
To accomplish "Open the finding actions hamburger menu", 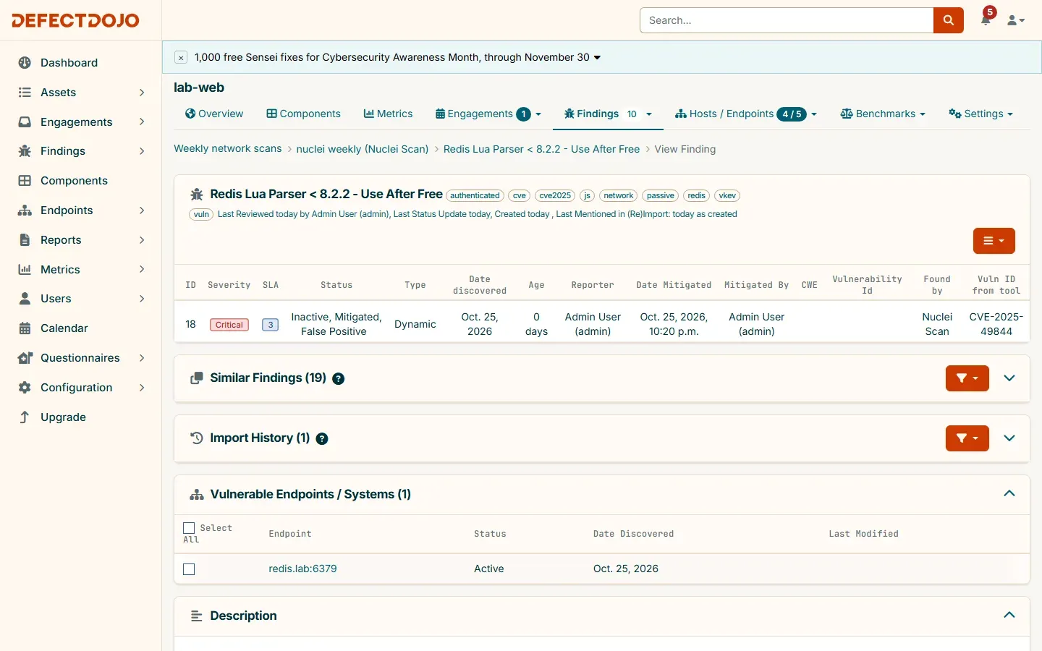I will [994, 241].
